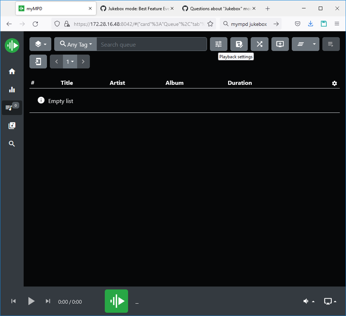346x316 pixels.
Task: Go to next queue page
Action: [x=83, y=62]
